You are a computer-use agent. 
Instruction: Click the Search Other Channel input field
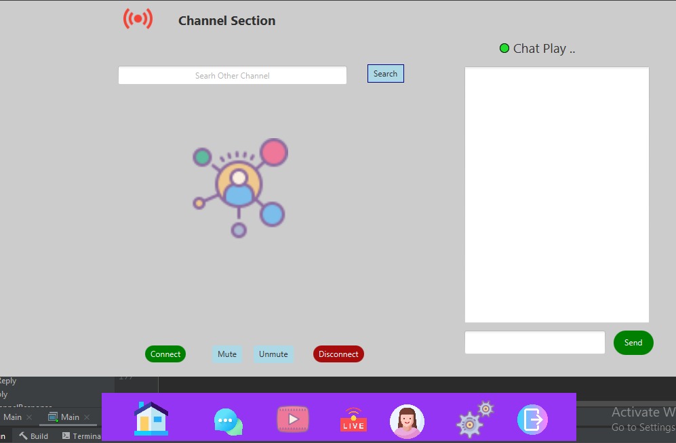232,75
